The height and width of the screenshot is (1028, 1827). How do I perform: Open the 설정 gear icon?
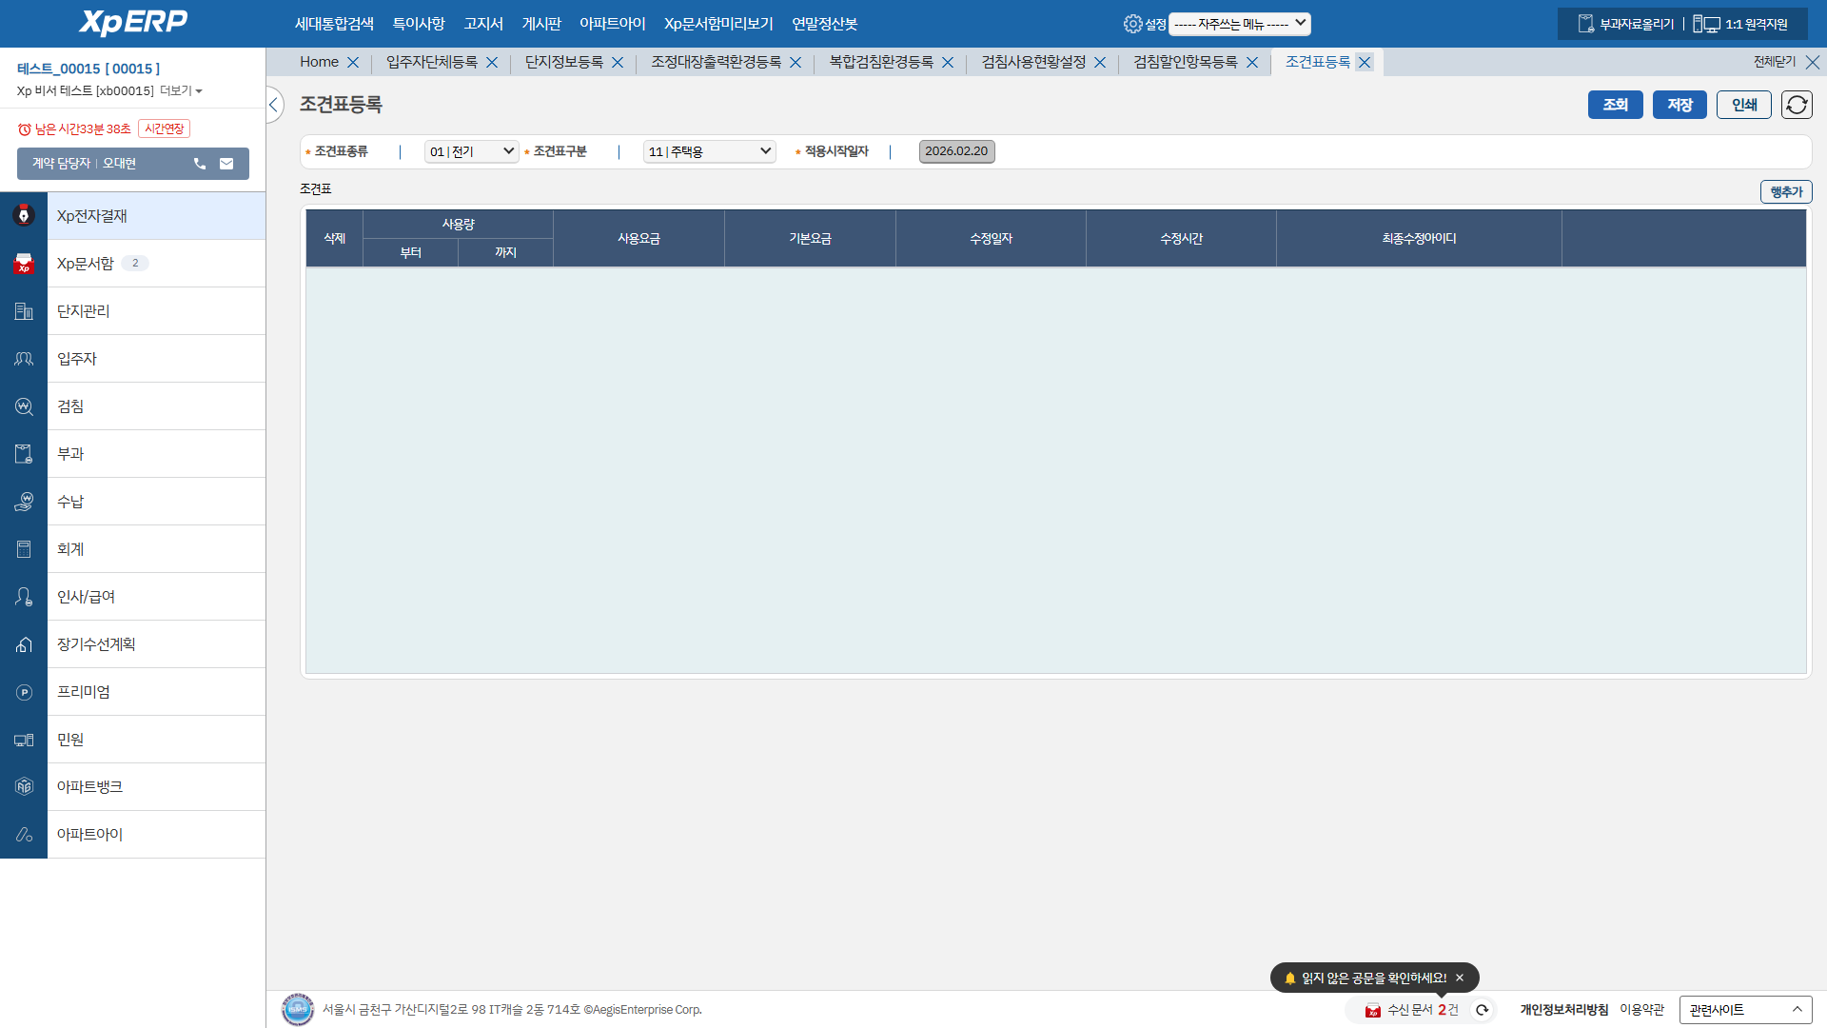(x=1132, y=24)
